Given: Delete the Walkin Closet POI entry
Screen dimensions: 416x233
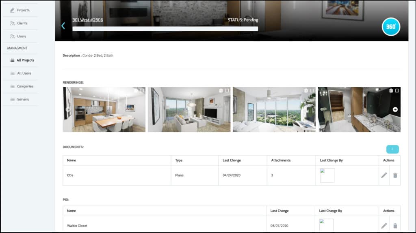Looking at the screenshot, I should pyautogui.click(x=395, y=226).
